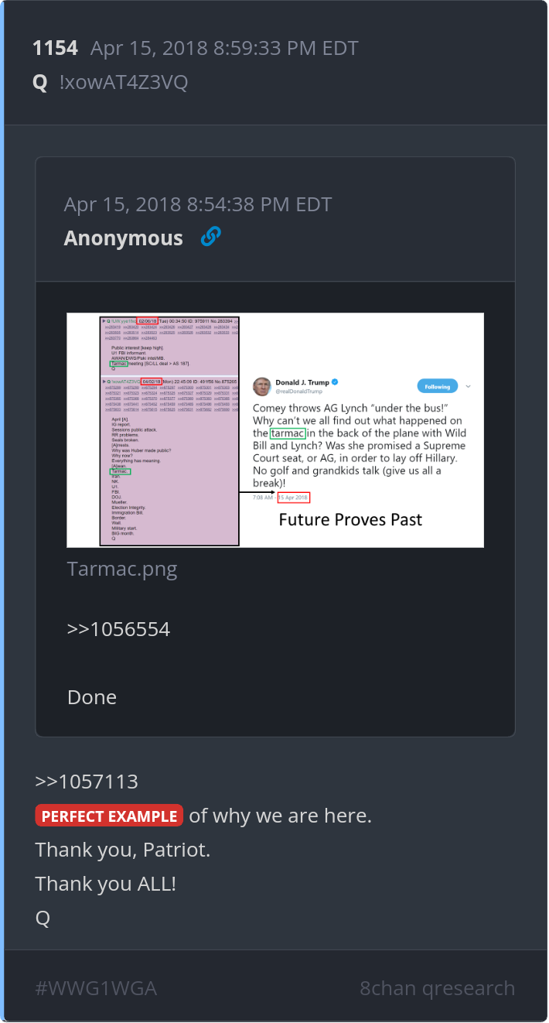Select the post number 1154
This screenshot has height=1023, width=549.
tap(55, 48)
